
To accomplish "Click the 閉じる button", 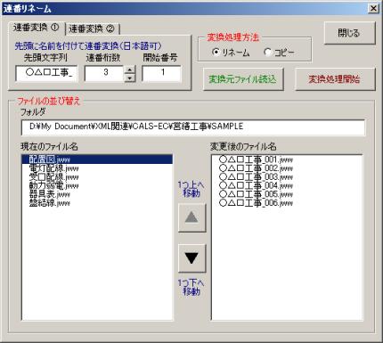I will (x=349, y=33).
